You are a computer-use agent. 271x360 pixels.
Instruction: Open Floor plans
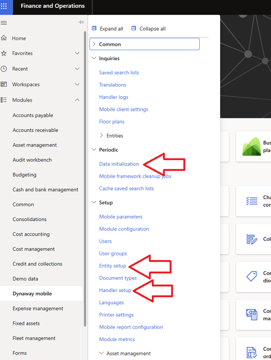click(x=112, y=122)
